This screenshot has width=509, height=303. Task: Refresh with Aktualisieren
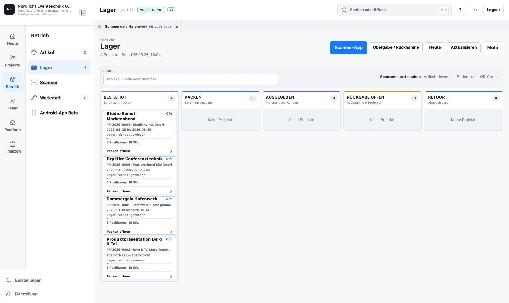(x=464, y=47)
